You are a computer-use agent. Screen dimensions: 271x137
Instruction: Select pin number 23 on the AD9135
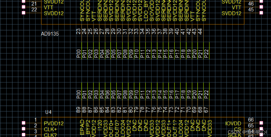click(x=78, y=32)
